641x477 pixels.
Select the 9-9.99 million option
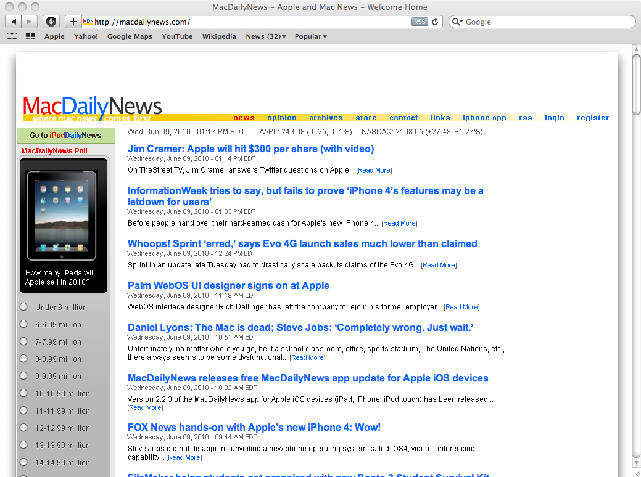tap(23, 376)
